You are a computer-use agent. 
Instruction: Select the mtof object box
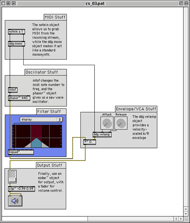(x=13, y=90)
